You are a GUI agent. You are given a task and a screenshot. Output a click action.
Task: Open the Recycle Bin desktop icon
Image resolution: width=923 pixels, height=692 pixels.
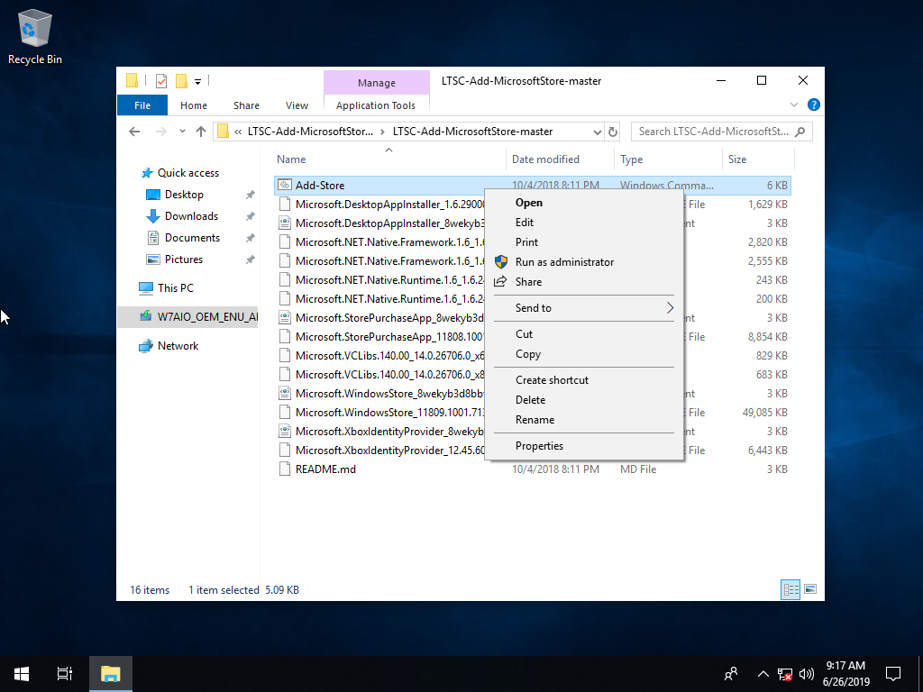(35, 36)
